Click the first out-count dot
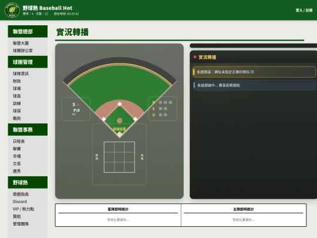317x238 pixels. (160, 115)
